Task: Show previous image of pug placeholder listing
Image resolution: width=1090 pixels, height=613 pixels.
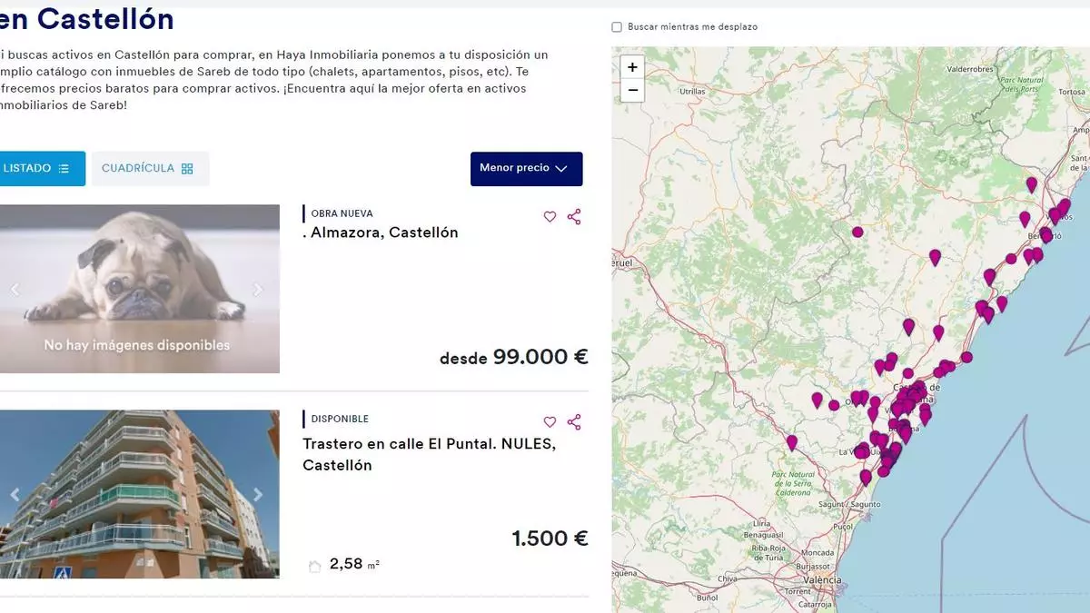Action: click(x=15, y=290)
